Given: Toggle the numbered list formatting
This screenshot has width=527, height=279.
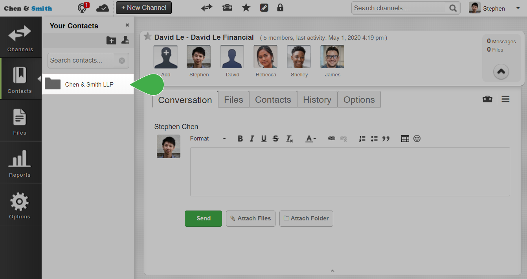Looking at the screenshot, I should tap(362, 139).
